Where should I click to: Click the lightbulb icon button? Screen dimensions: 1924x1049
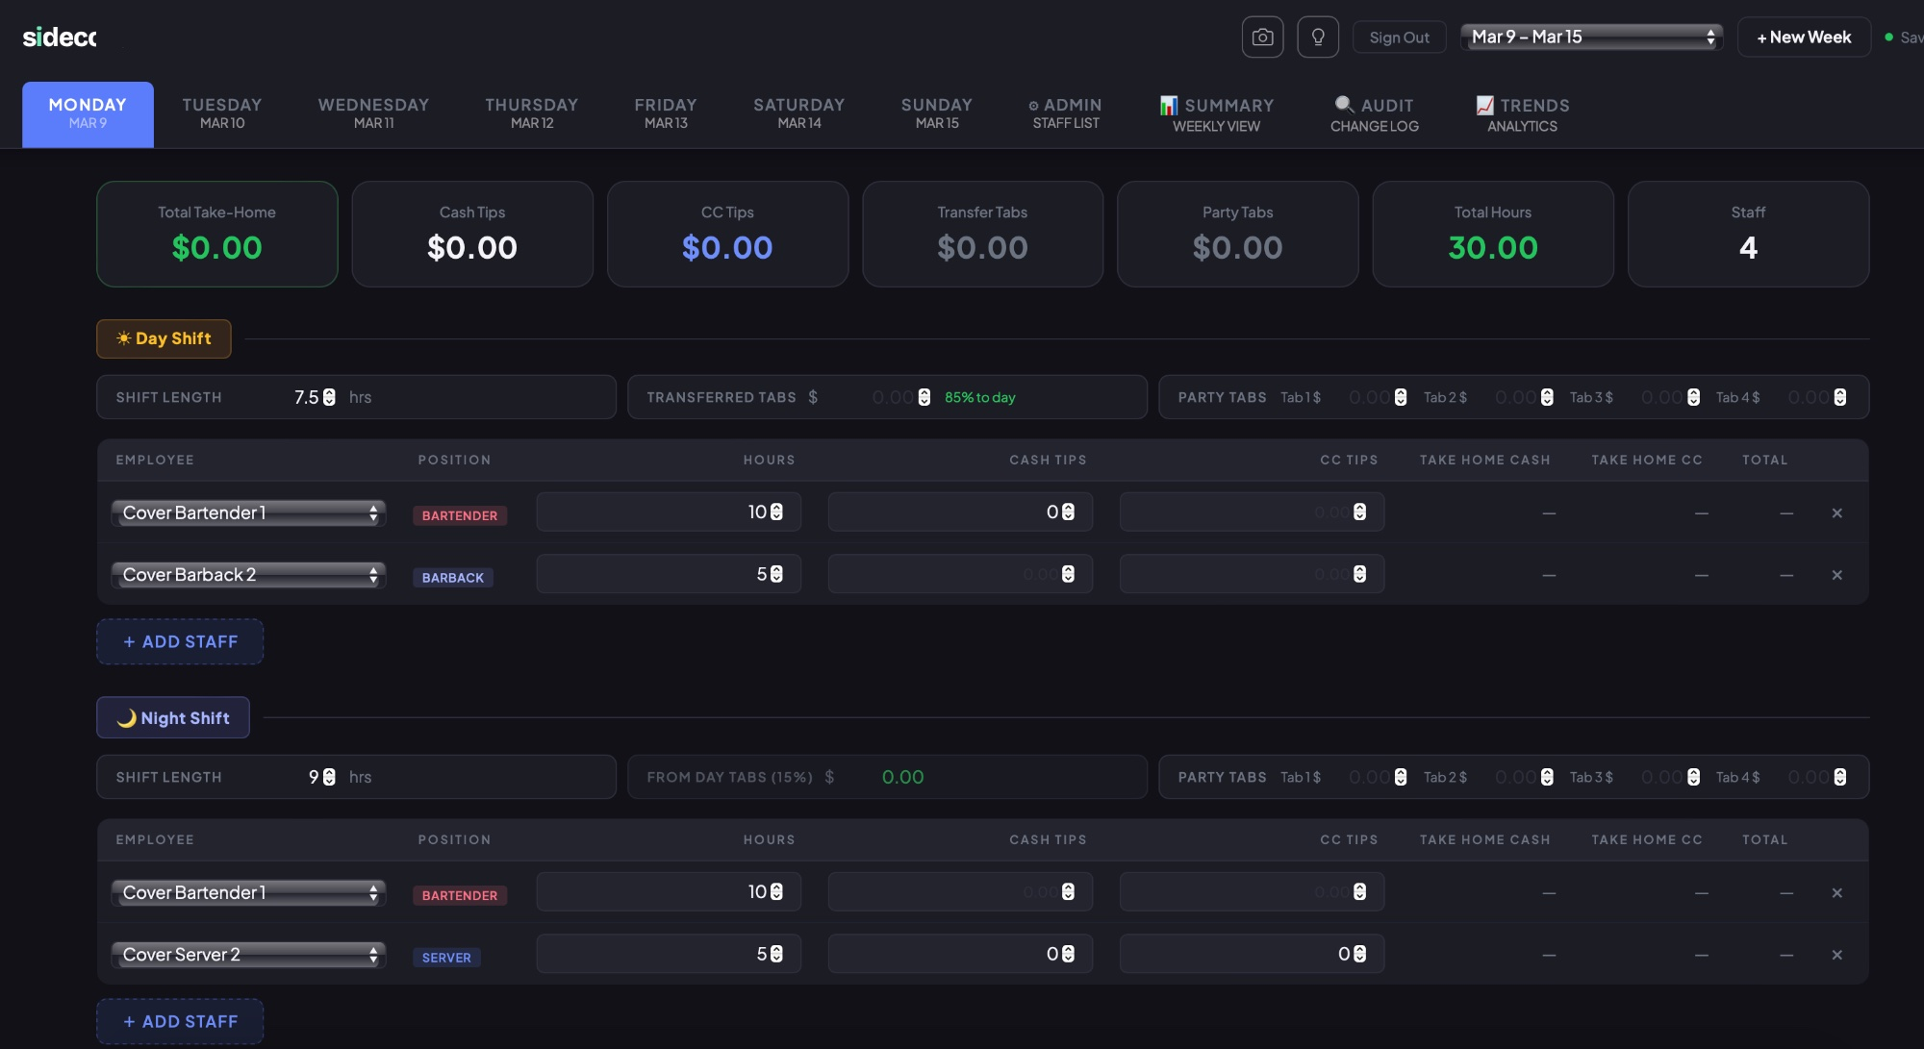1318,37
